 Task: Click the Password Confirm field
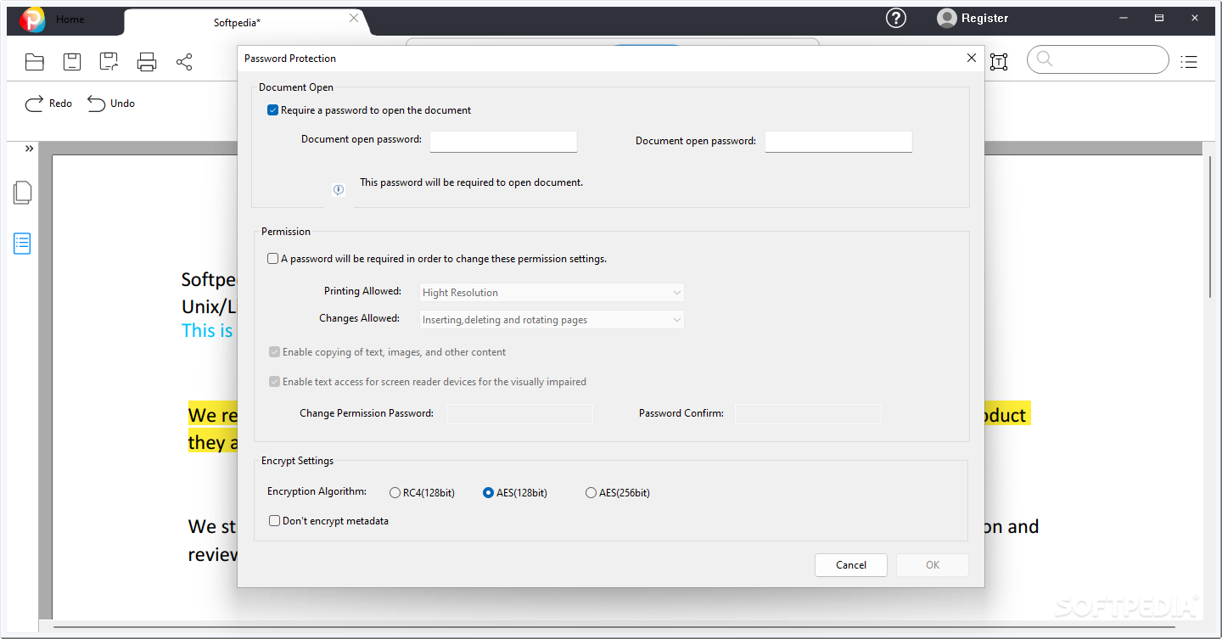[x=808, y=414]
